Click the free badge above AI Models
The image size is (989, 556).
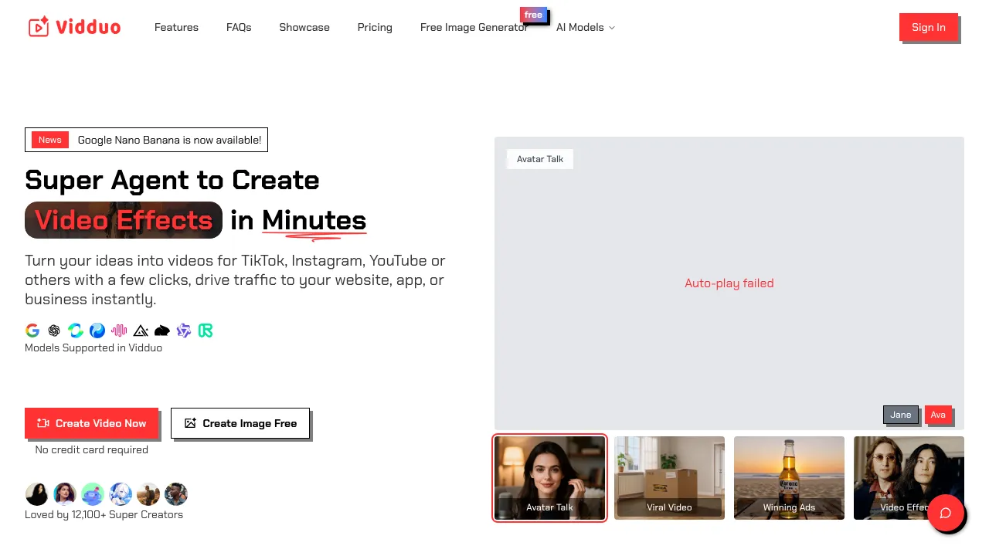533,15
